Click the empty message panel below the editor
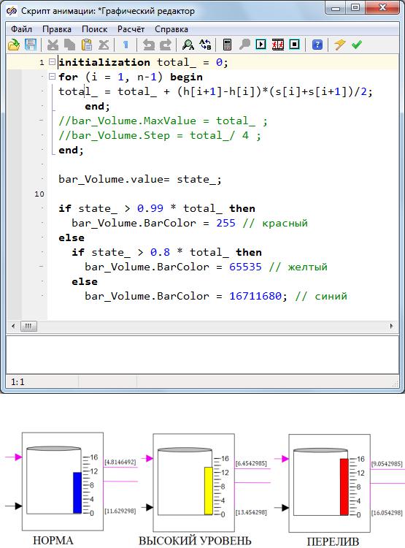 click(x=203, y=354)
